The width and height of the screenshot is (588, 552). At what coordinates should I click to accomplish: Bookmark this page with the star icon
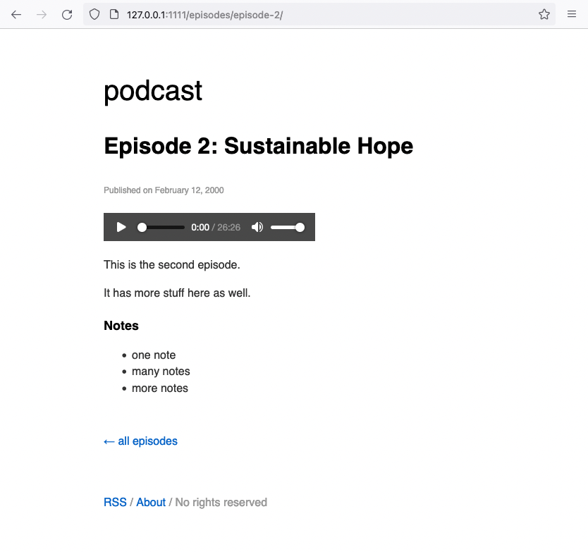click(x=544, y=14)
